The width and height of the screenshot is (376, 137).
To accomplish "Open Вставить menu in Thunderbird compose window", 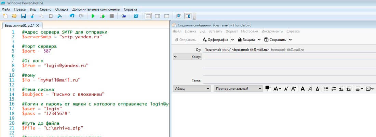I will [215, 31].
